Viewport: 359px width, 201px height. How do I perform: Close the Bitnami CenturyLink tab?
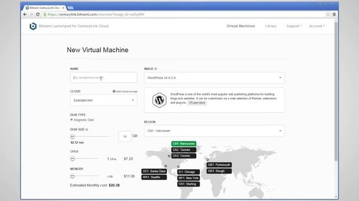[x=63, y=8]
